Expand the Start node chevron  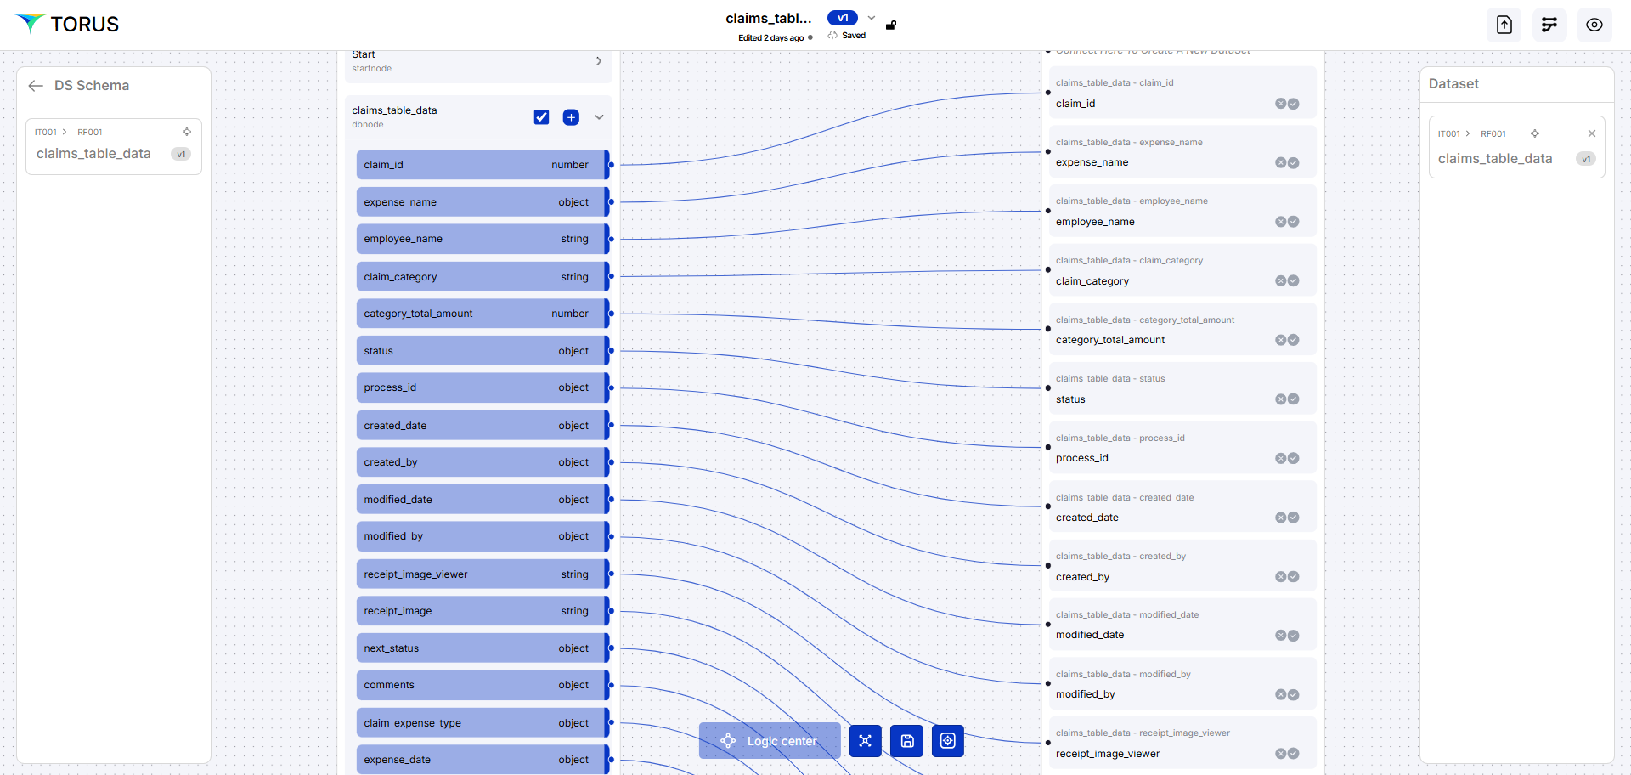[x=599, y=61]
